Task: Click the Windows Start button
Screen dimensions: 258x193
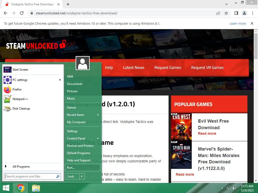Action: click(x=6, y=188)
